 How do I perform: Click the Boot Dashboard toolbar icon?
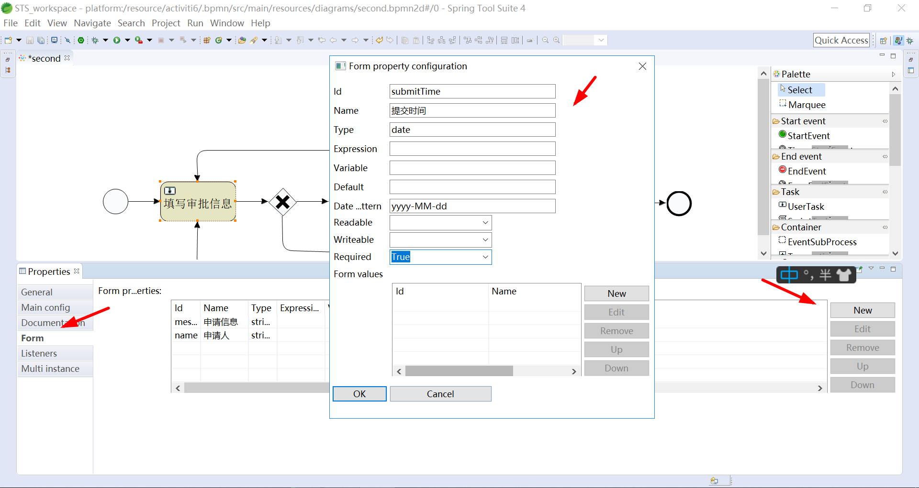click(x=81, y=40)
